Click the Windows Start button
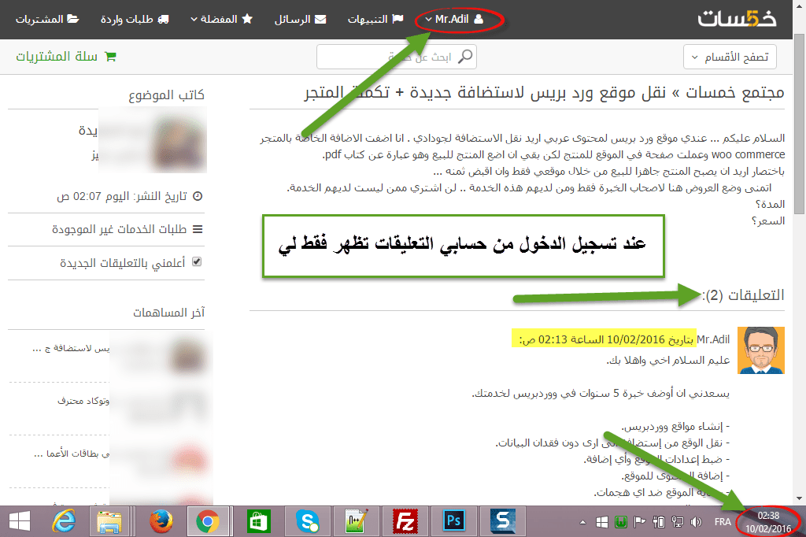The height and width of the screenshot is (537, 806). click(x=19, y=521)
